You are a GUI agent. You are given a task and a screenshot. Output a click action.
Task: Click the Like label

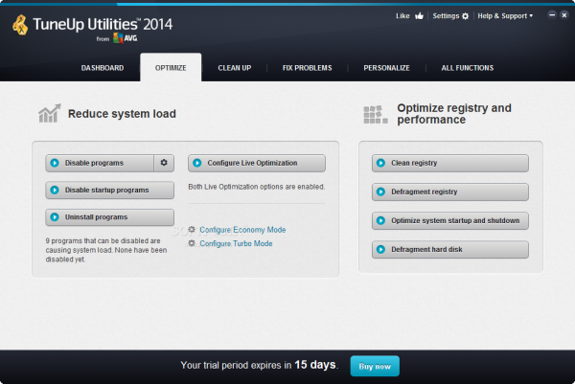402,16
